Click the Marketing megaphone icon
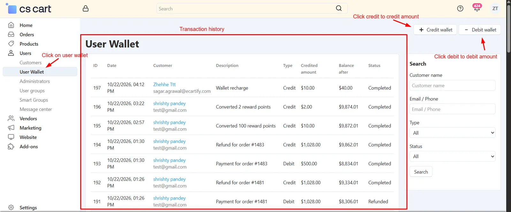Image resolution: width=511 pixels, height=212 pixels. [x=11, y=128]
